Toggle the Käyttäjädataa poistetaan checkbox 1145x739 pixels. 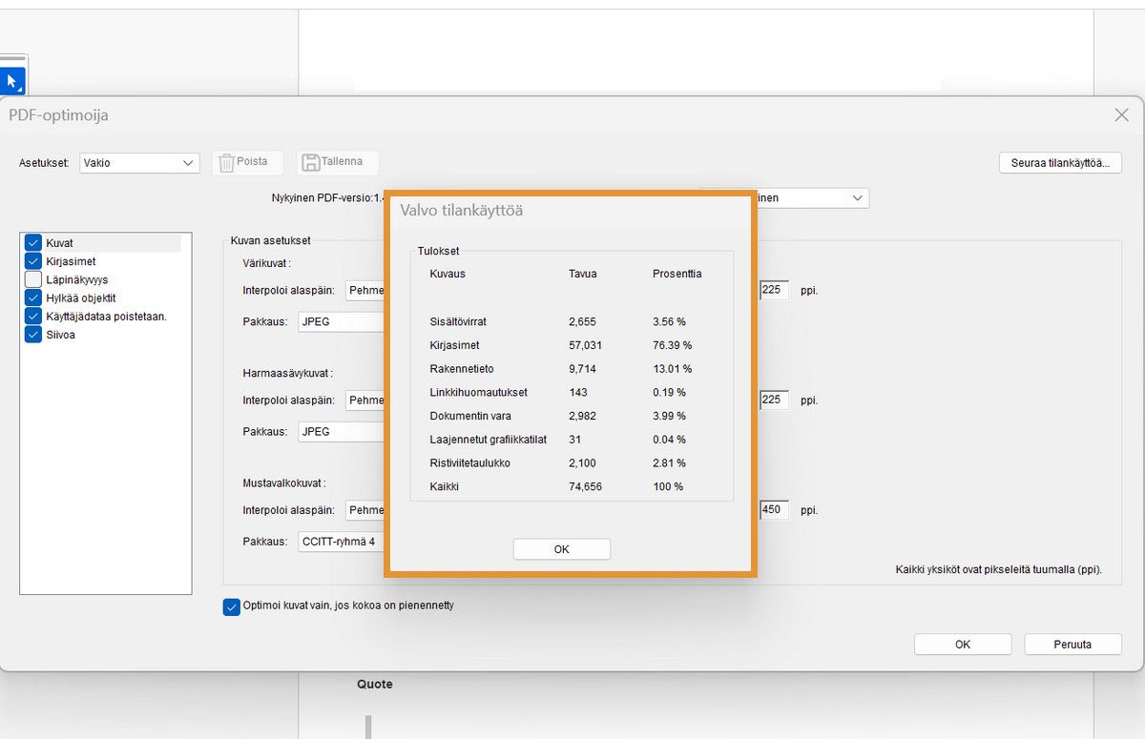[x=33, y=317]
